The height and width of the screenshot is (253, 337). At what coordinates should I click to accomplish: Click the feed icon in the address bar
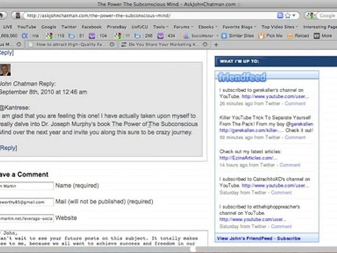[x=280, y=15]
